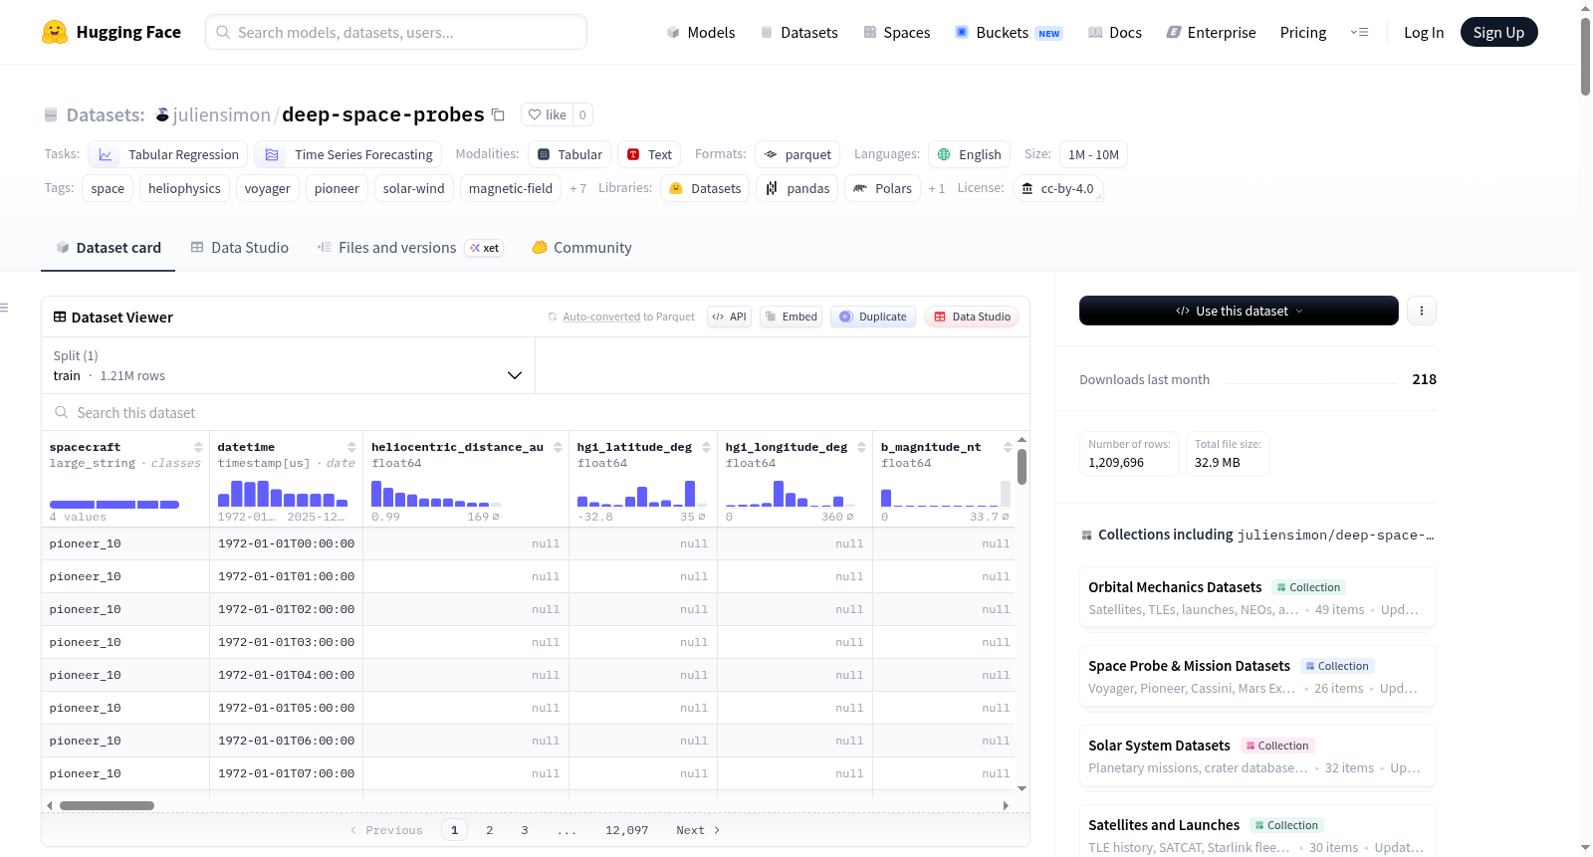Viewport: 1593px width, 857px height.
Task: Open the Enterprise menu item
Action: point(1211,32)
